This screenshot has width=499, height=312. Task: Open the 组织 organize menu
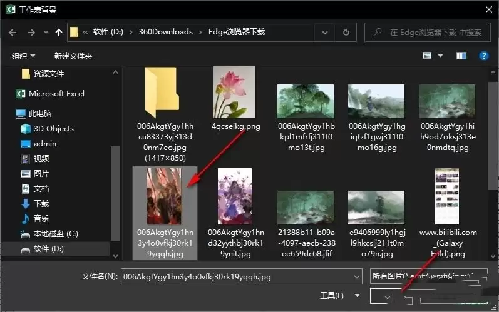click(x=23, y=56)
